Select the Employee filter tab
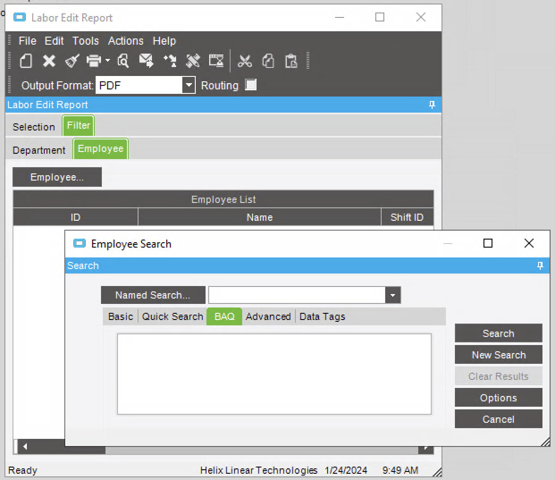This screenshot has width=555, height=480. [x=101, y=149]
